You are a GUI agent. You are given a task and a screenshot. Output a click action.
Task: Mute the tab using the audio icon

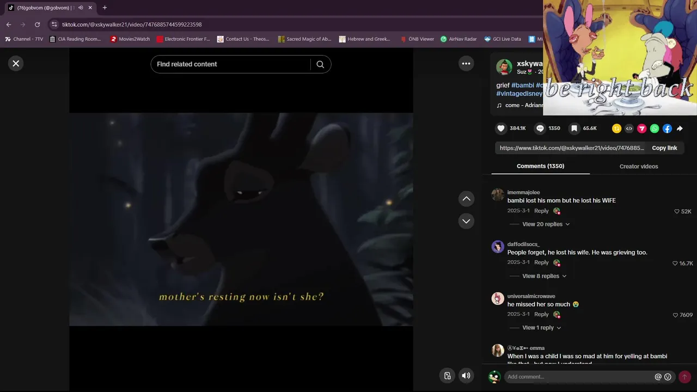(x=81, y=8)
